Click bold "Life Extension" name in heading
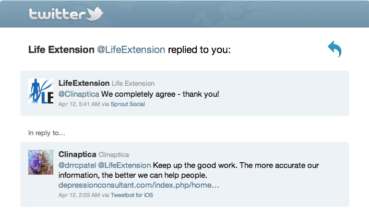The image size is (369, 222). tap(61, 50)
